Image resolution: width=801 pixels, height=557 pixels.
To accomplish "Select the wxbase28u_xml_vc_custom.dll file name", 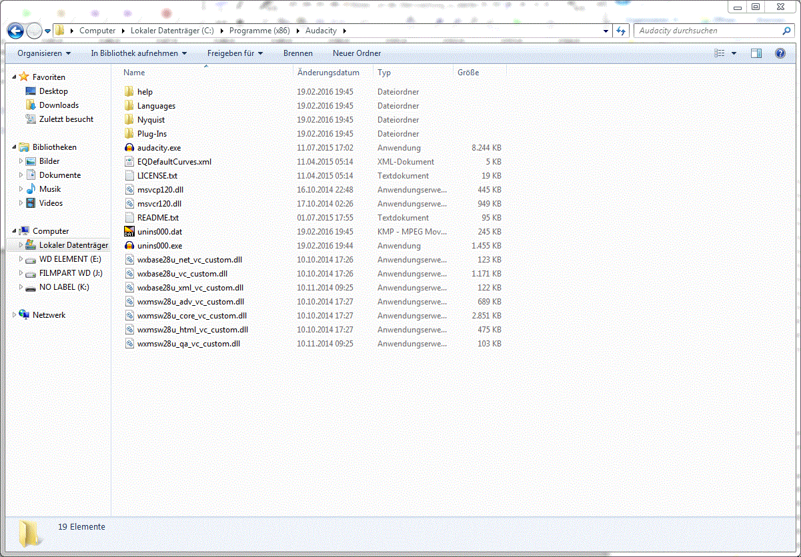I will coord(190,288).
